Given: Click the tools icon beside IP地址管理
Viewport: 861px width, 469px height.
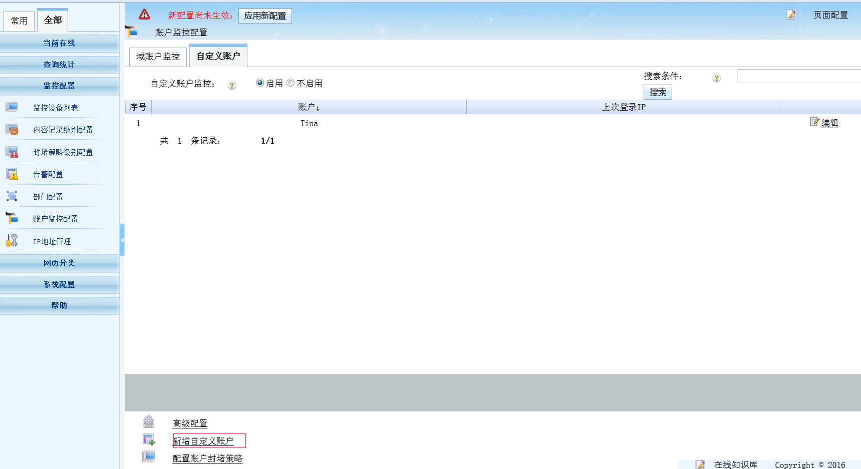Looking at the screenshot, I should 12,241.
